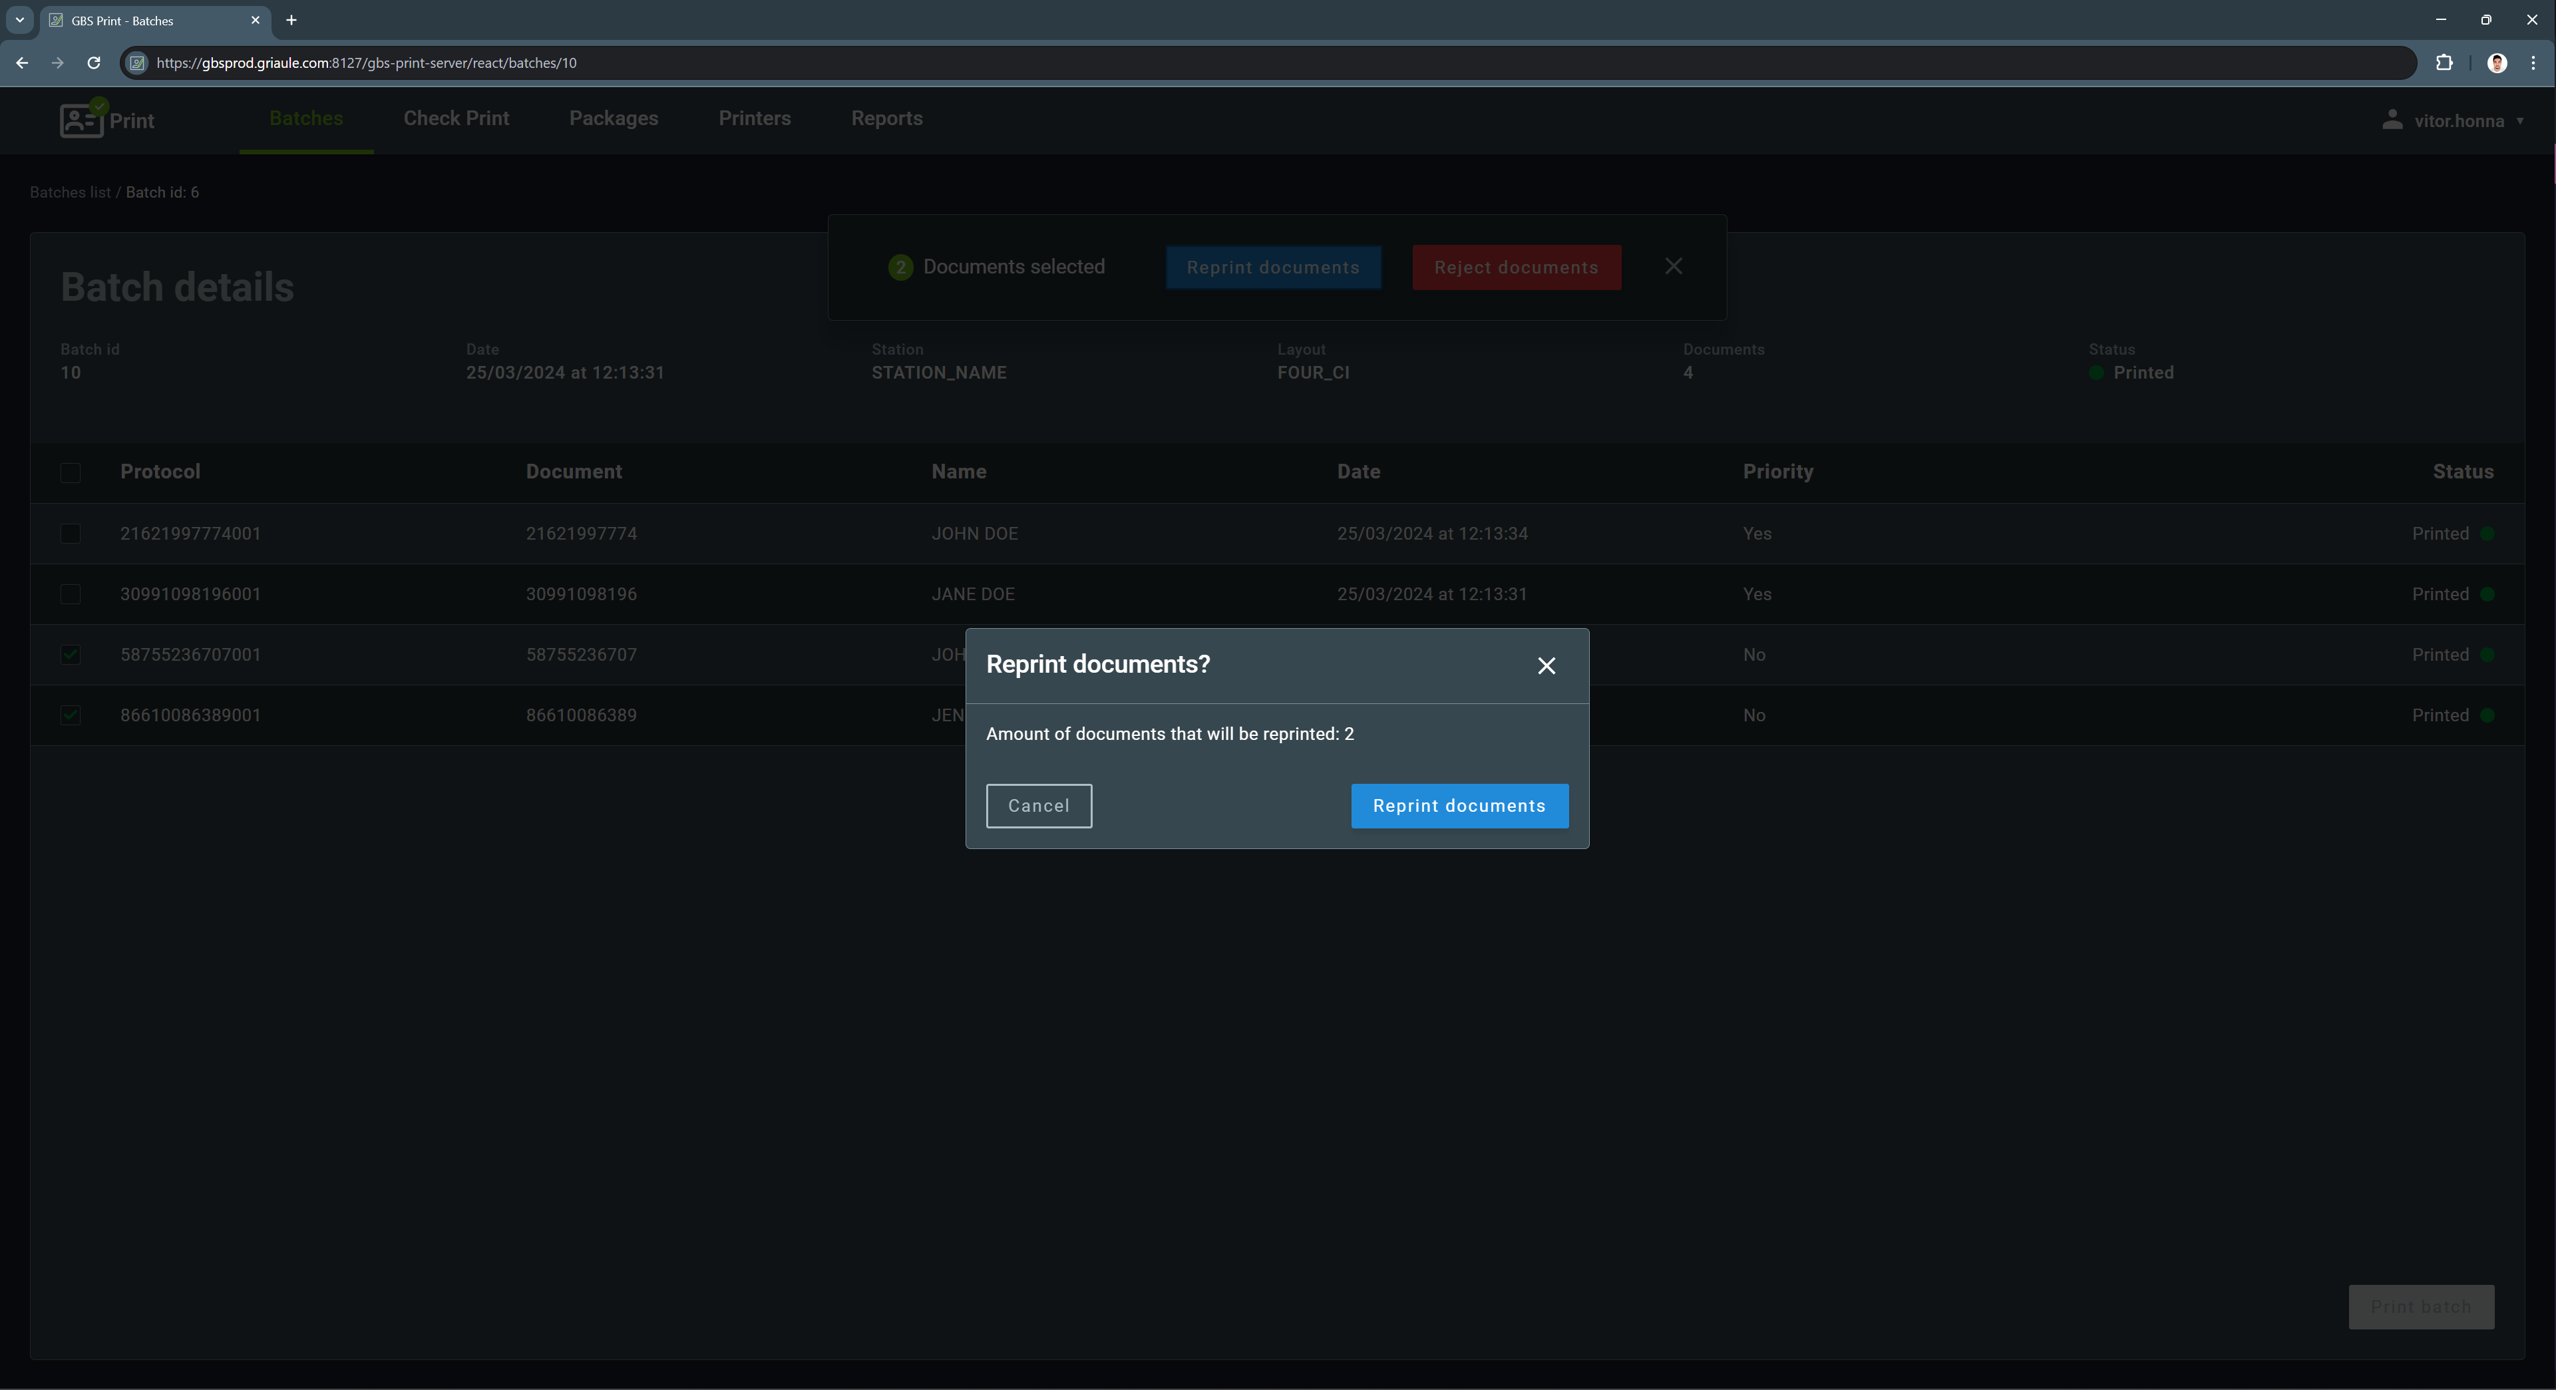The height and width of the screenshot is (1390, 2556).
Task: Click document number 58755236707
Action: point(582,655)
